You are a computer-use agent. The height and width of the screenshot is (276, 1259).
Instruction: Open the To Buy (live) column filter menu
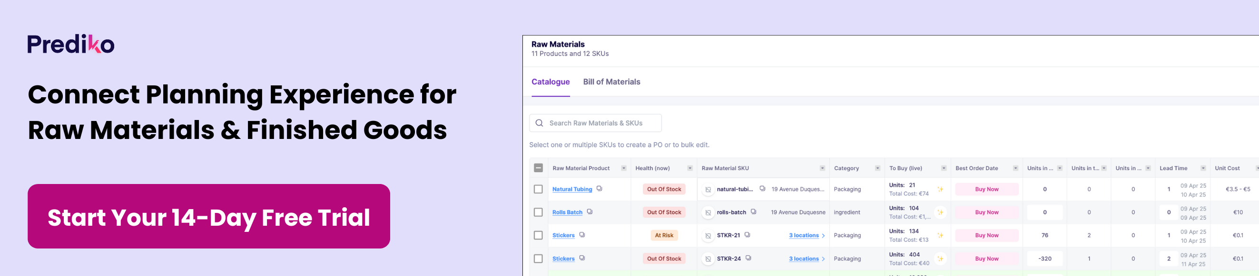tap(943, 168)
